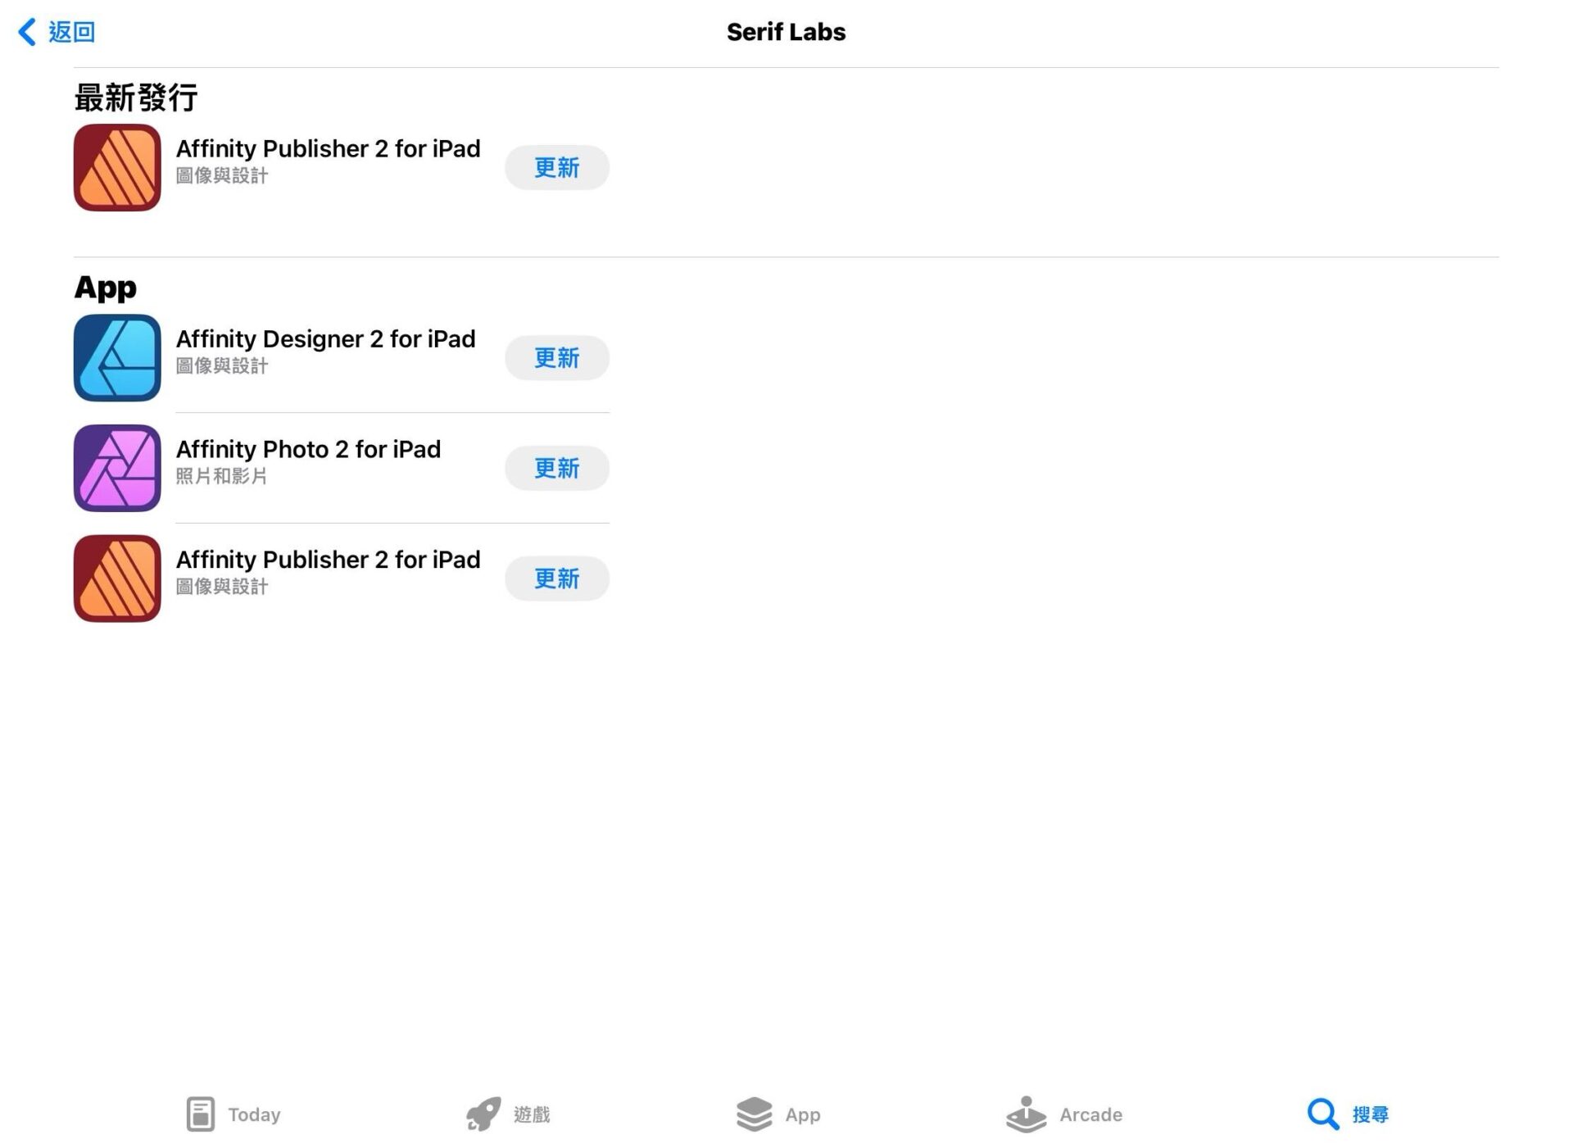Open Affinity Publisher 2 icon under 最新發行
This screenshot has width=1573, height=1148.
pyautogui.click(x=117, y=167)
